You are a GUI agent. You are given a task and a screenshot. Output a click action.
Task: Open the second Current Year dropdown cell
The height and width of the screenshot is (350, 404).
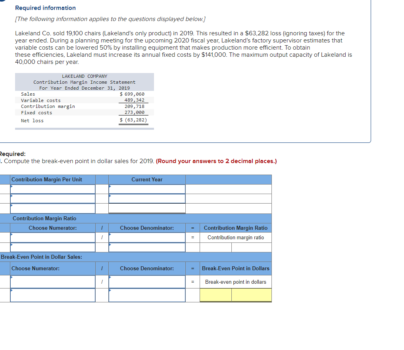coord(147,198)
